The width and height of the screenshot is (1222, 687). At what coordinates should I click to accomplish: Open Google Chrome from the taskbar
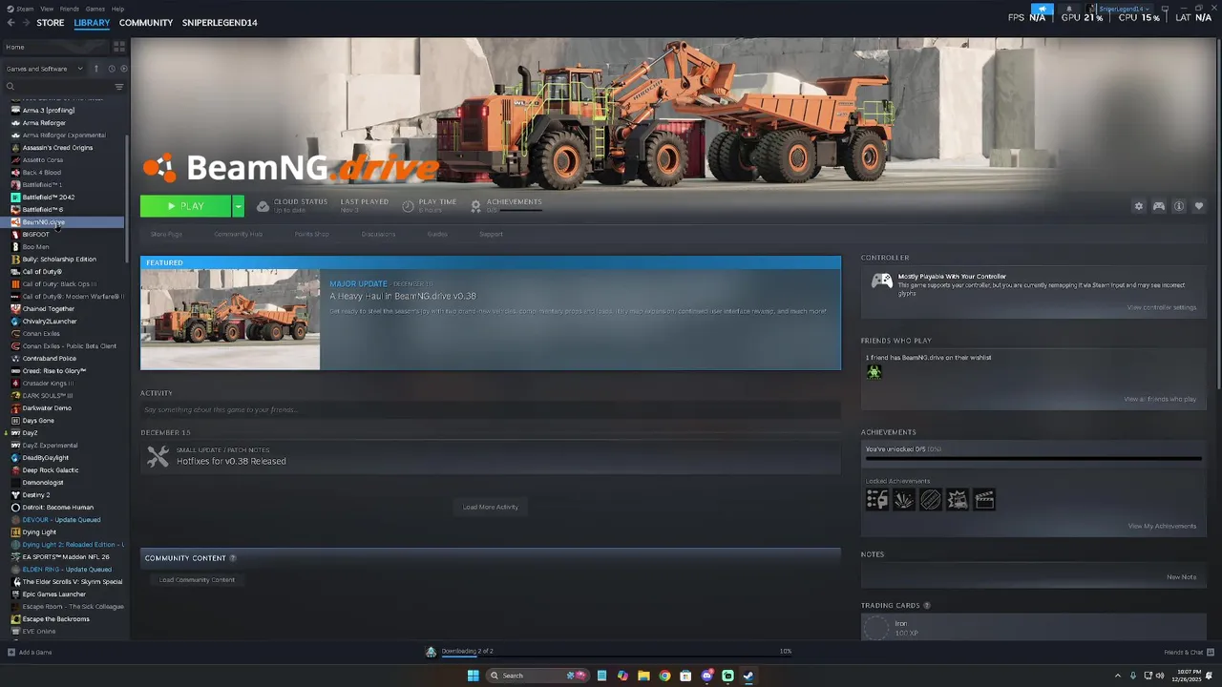(664, 676)
